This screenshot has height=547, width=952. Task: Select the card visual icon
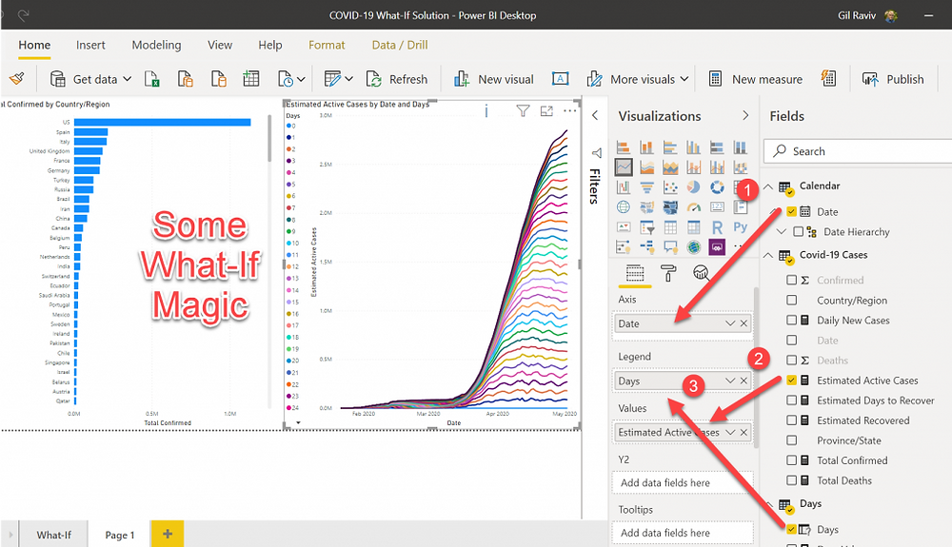(x=717, y=207)
